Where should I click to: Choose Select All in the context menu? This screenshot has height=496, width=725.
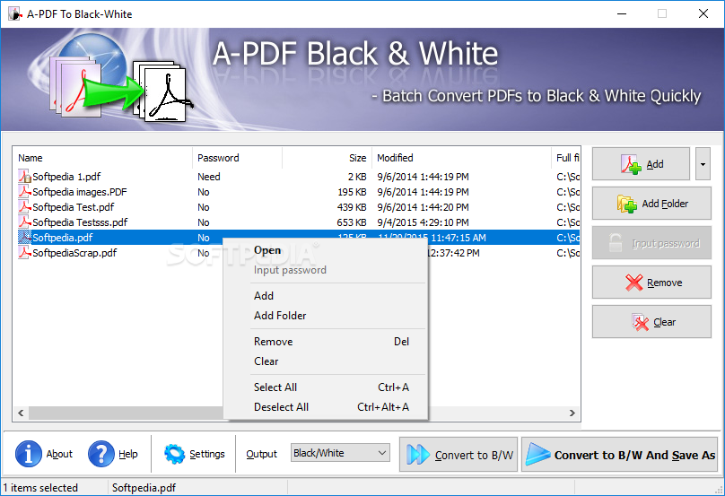pyautogui.click(x=325, y=387)
